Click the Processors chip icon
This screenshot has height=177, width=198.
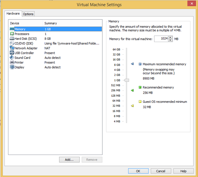pyautogui.click(x=12, y=34)
